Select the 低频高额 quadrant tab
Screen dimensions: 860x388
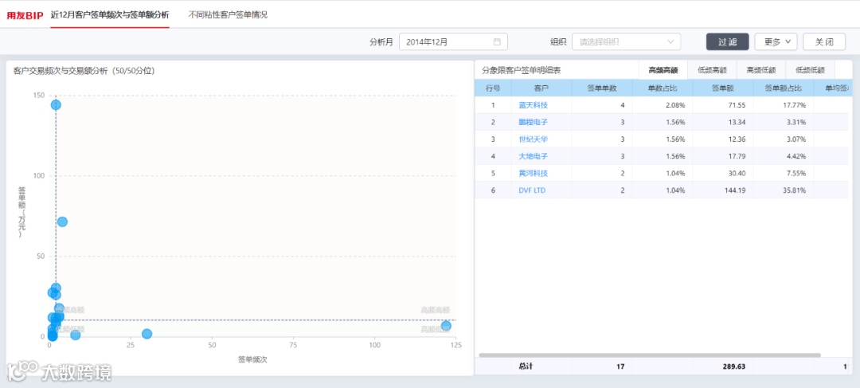(712, 70)
